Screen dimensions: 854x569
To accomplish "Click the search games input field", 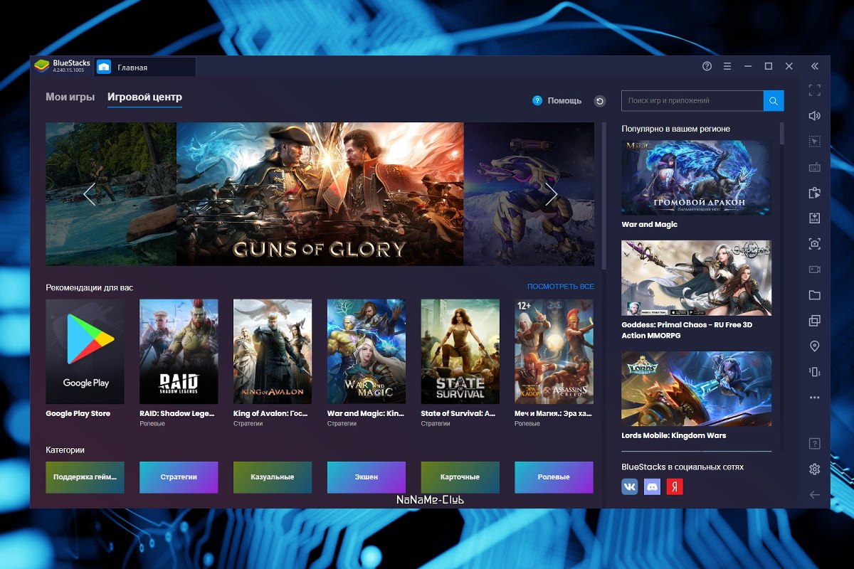I will (692, 100).
